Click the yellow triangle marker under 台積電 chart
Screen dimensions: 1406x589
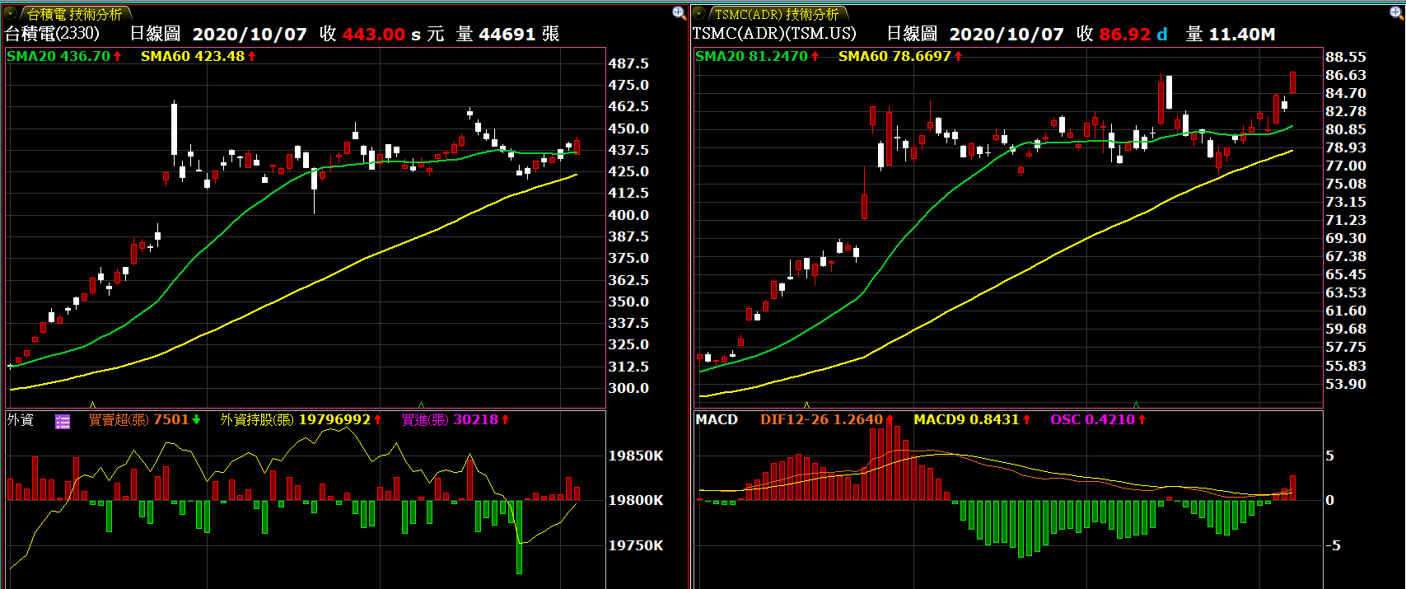[x=92, y=404]
